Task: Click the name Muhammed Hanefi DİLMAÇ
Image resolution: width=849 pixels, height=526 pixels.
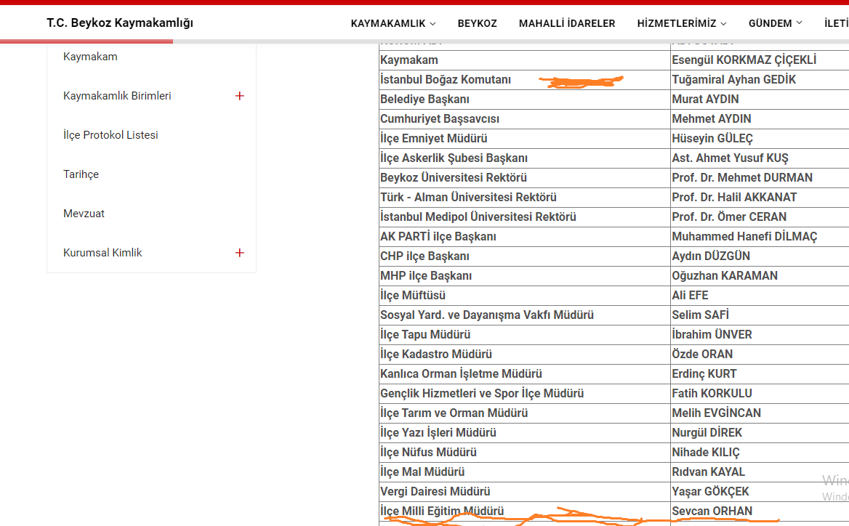Action: [744, 237]
